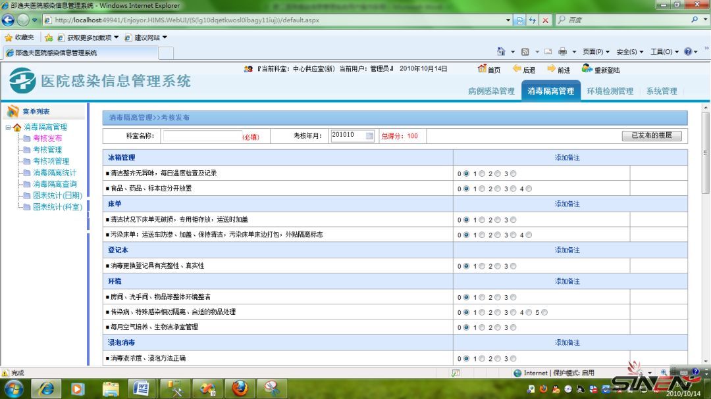The image size is (711, 399).
Task: Select score 5 for 传染病、特殊感染相对隔离 row
Action: point(544,312)
